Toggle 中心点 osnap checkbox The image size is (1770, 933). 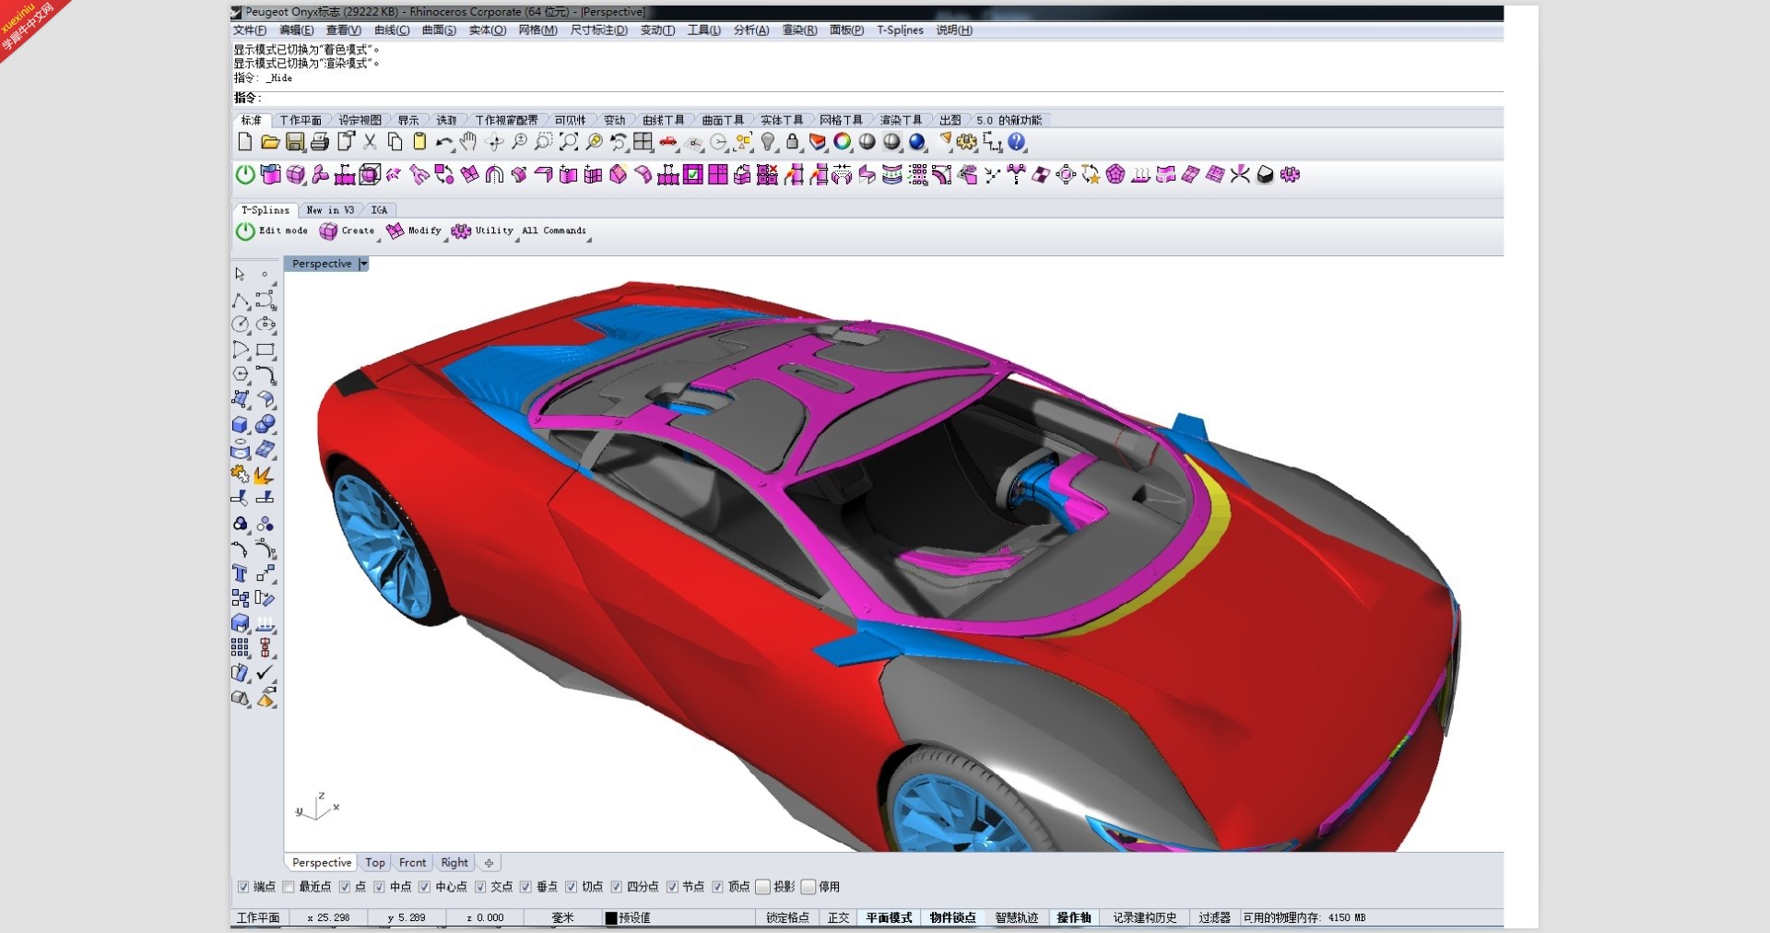[x=424, y=887]
